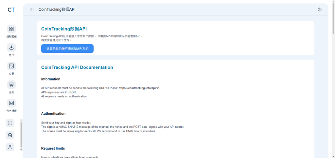Click the HMAC-SHA512 sign description line
The height and width of the screenshot is (158, 335).
click(x=113, y=127)
